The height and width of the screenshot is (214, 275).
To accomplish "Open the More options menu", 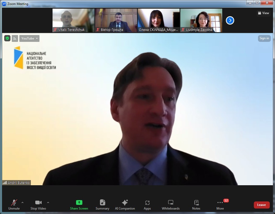I will pos(220,205).
